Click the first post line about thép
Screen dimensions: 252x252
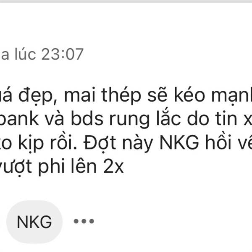(126, 96)
